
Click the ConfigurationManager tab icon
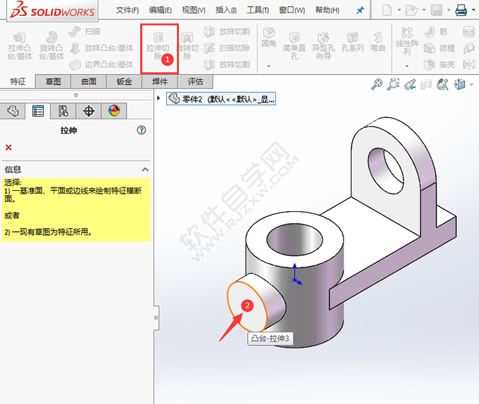pos(63,111)
